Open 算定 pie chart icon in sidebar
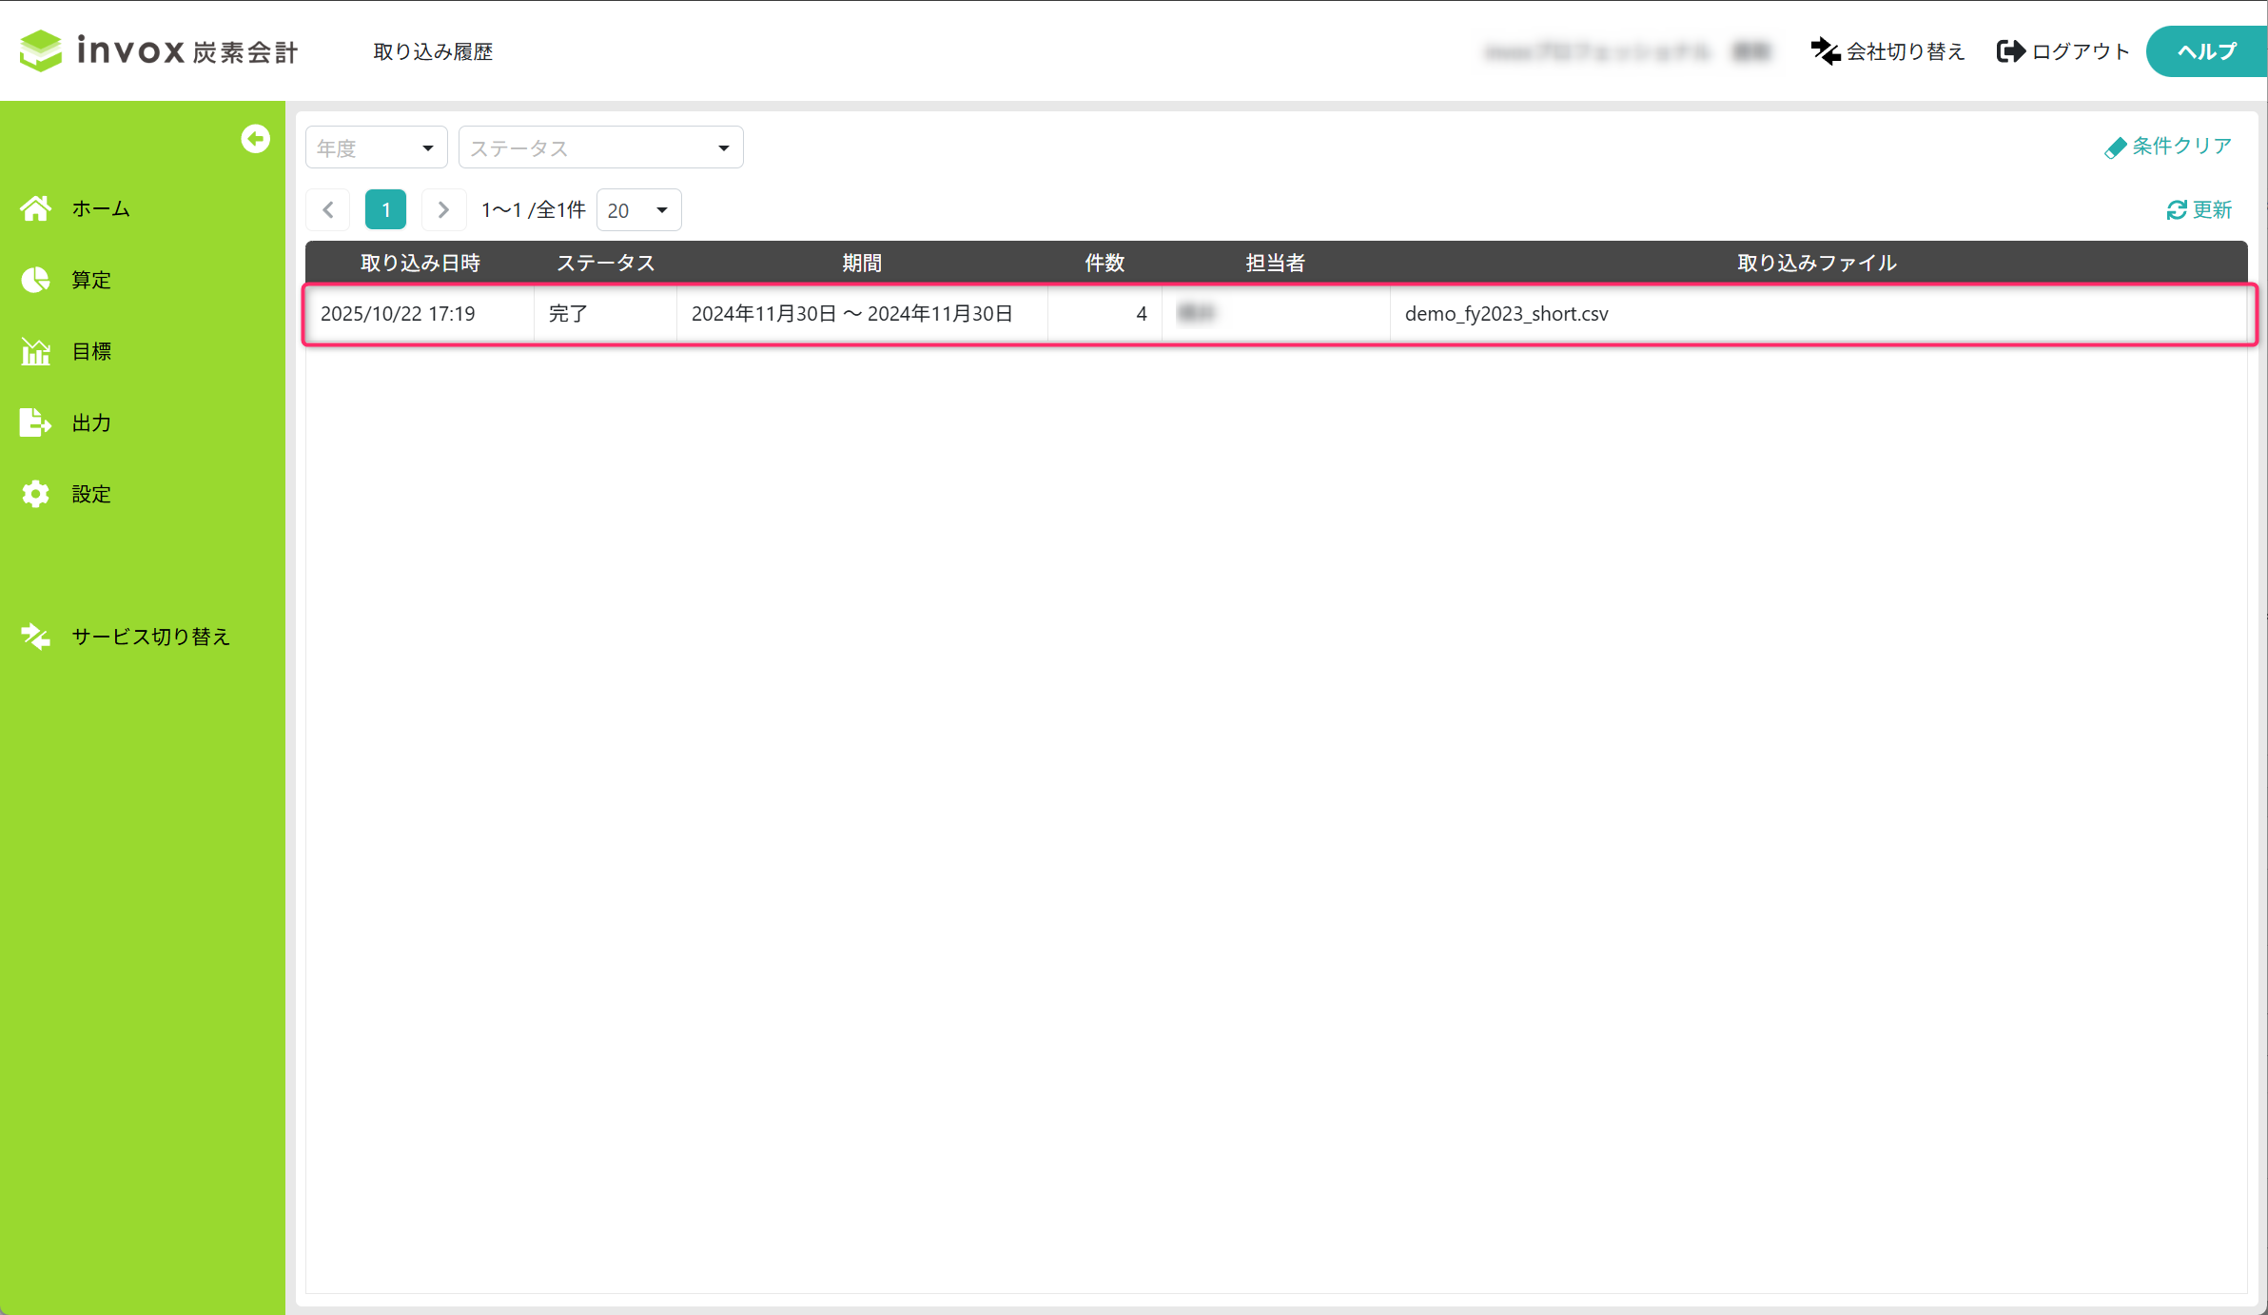Screen dimensions: 2268x1315 tap(36, 280)
